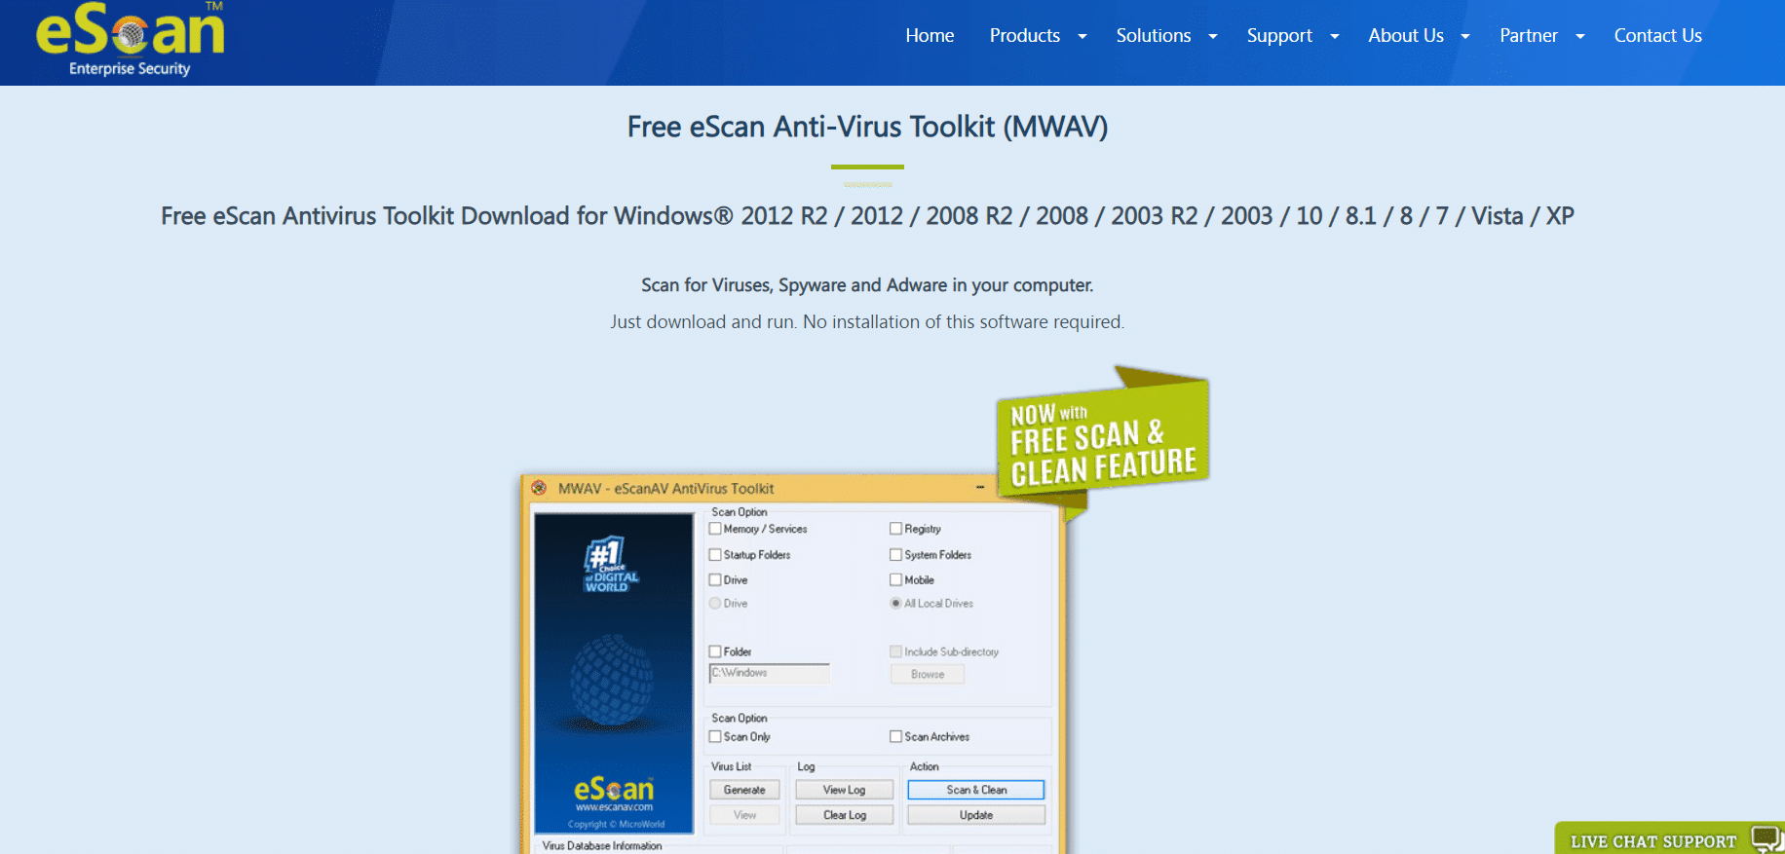Check the Drive checkbox
This screenshot has width=1785, height=854.
715,580
